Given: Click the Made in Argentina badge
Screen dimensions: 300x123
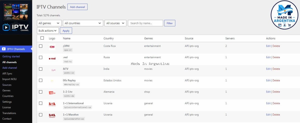Looking at the screenshot, I should pyautogui.click(x=284, y=15).
